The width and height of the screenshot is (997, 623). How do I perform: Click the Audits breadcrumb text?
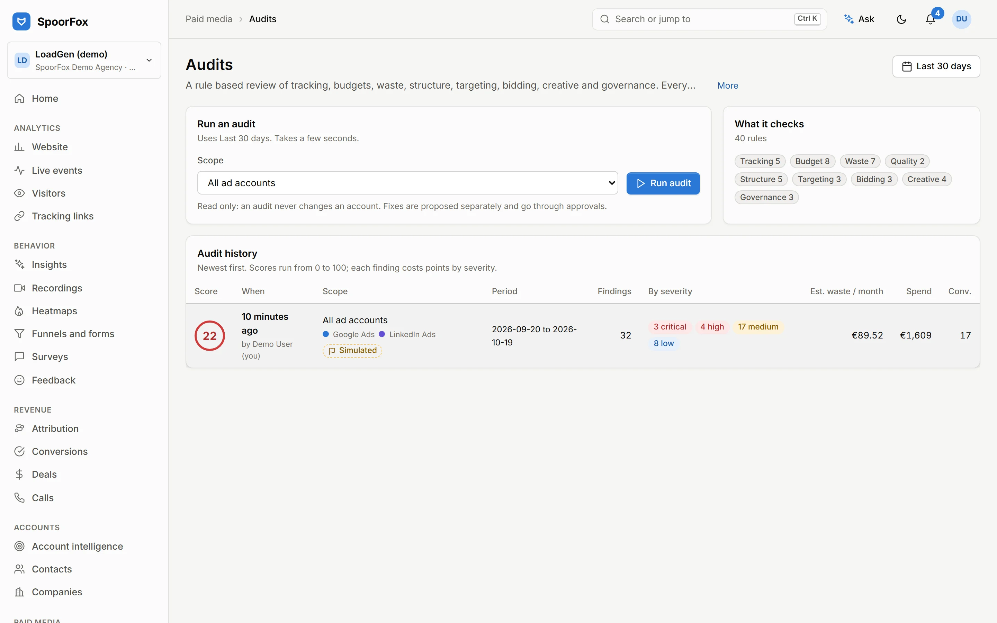[262, 19]
